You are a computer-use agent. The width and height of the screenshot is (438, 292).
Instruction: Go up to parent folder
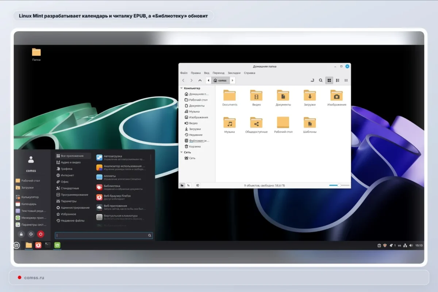coord(200,80)
